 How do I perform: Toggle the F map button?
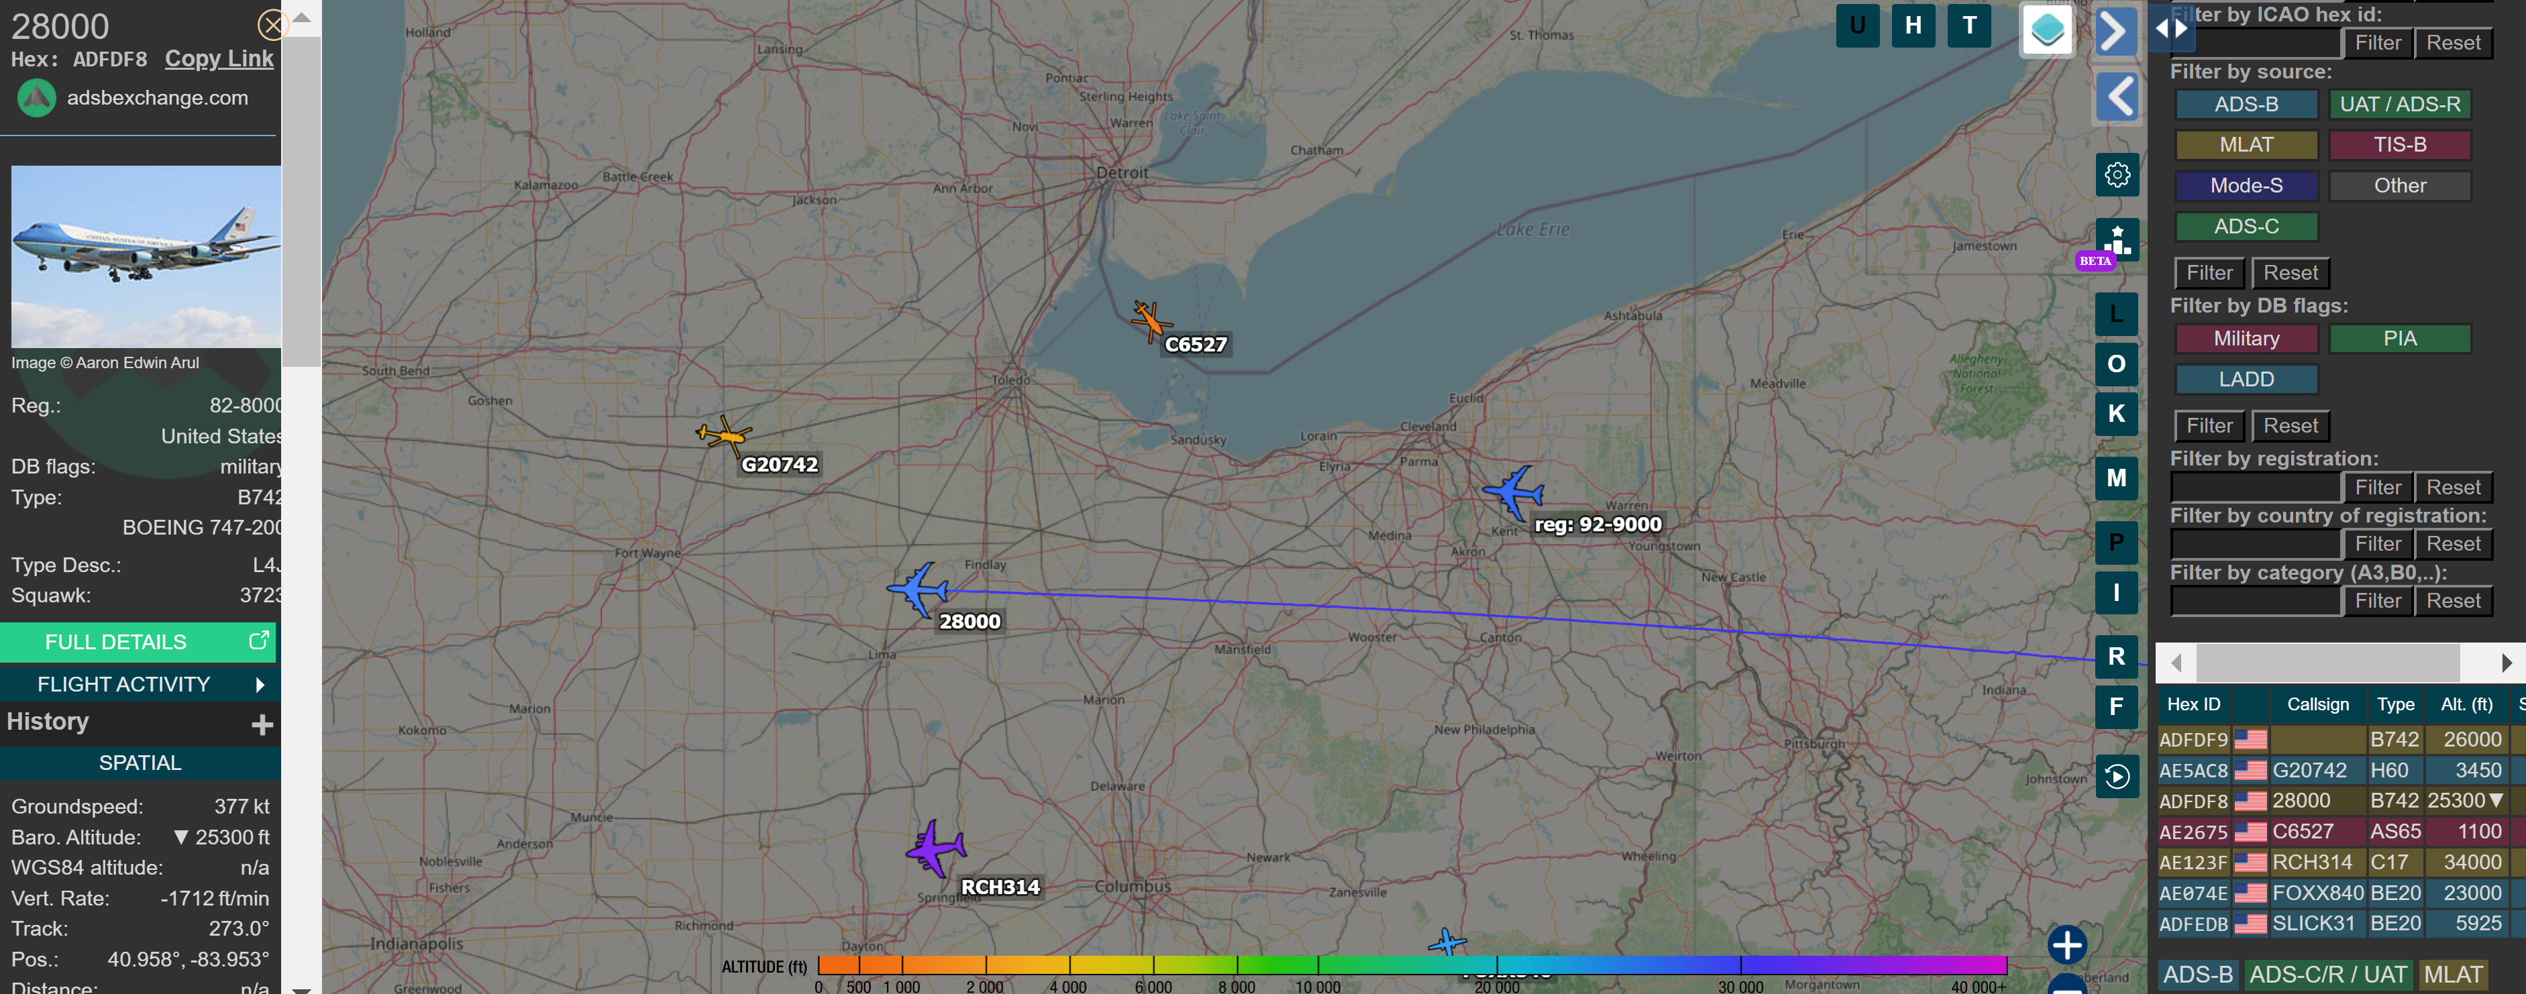2116,706
